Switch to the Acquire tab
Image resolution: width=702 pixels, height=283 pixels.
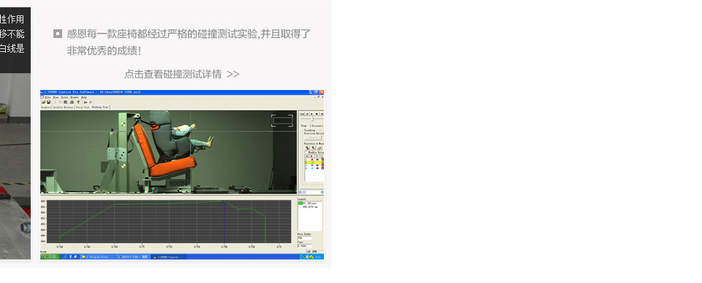46,107
